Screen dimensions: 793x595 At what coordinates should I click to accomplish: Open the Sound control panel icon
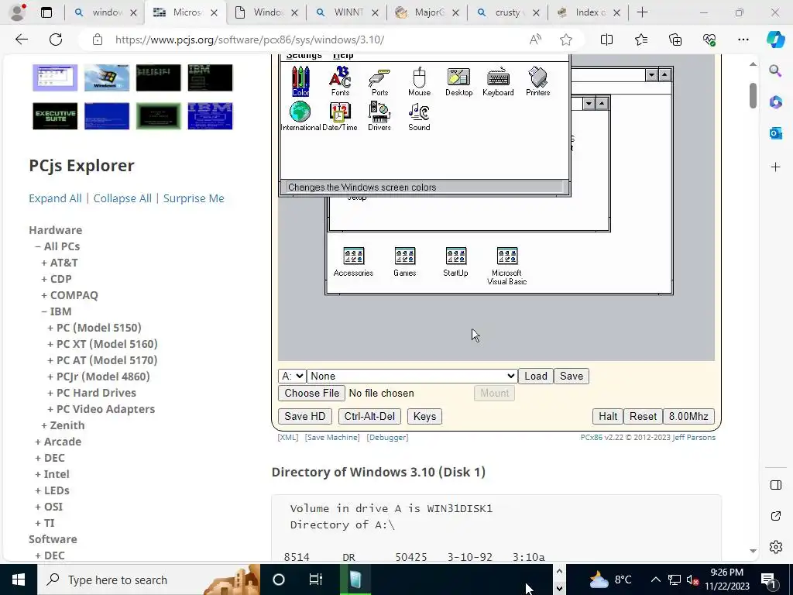tap(419, 116)
